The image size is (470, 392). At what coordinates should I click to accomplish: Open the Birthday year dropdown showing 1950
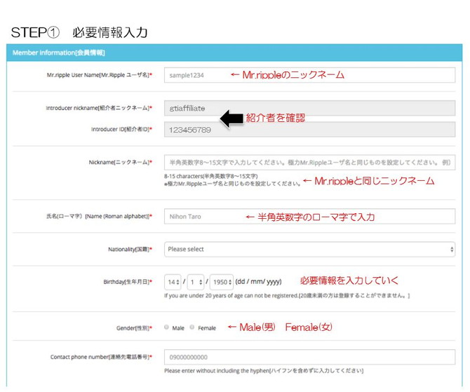[221, 281]
